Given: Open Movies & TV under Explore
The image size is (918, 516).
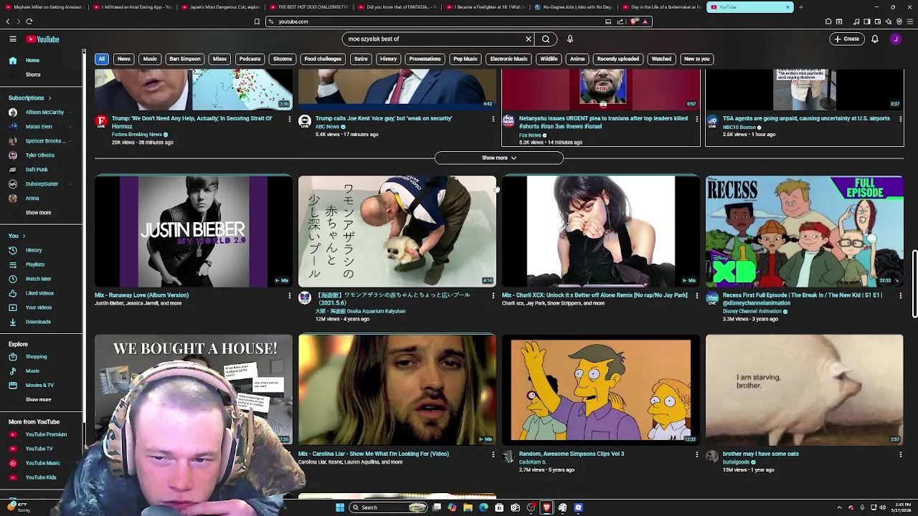Looking at the screenshot, I should click(x=42, y=386).
